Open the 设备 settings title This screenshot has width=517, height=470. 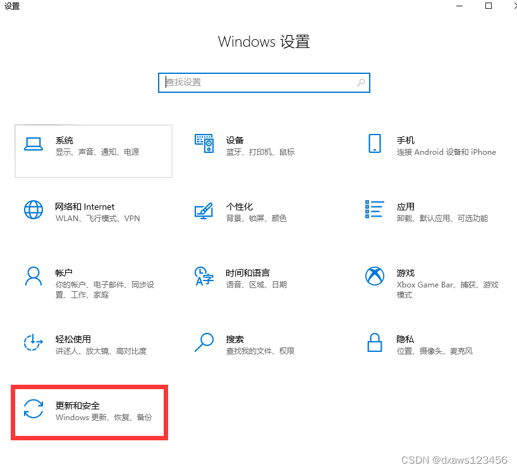point(234,140)
